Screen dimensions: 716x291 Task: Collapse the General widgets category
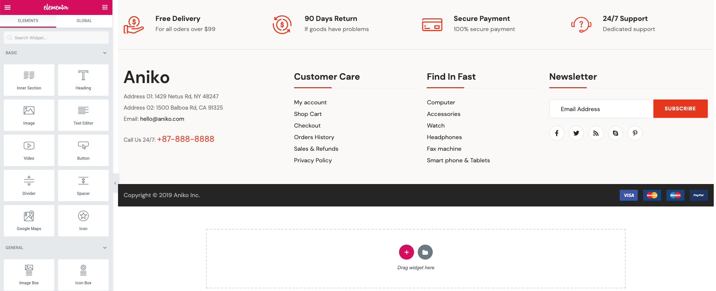click(105, 248)
